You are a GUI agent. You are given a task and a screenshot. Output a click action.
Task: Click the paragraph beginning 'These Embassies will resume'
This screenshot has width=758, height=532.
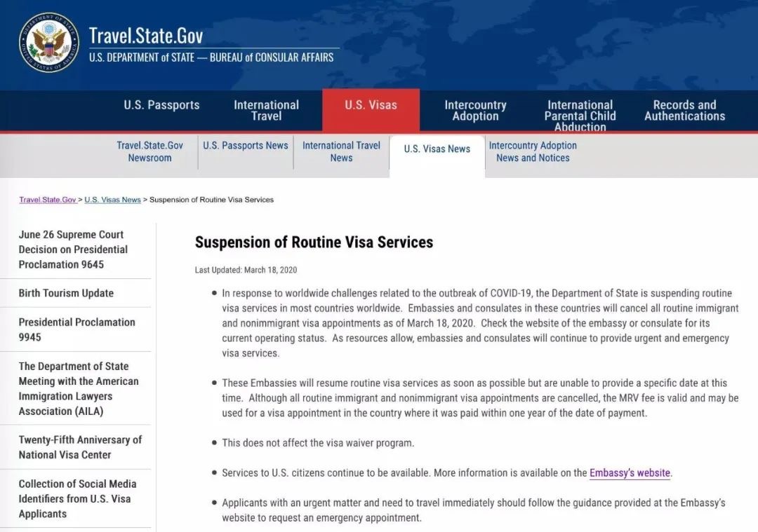point(481,398)
